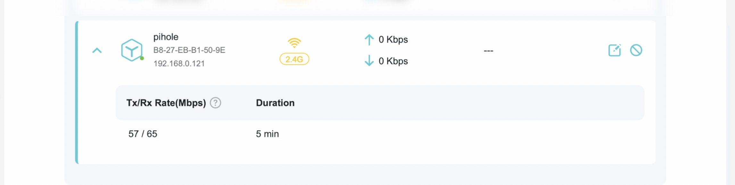Click the triple-dash placeholder value
This screenshot has height=185, width=735.
[x=488, y=51]
